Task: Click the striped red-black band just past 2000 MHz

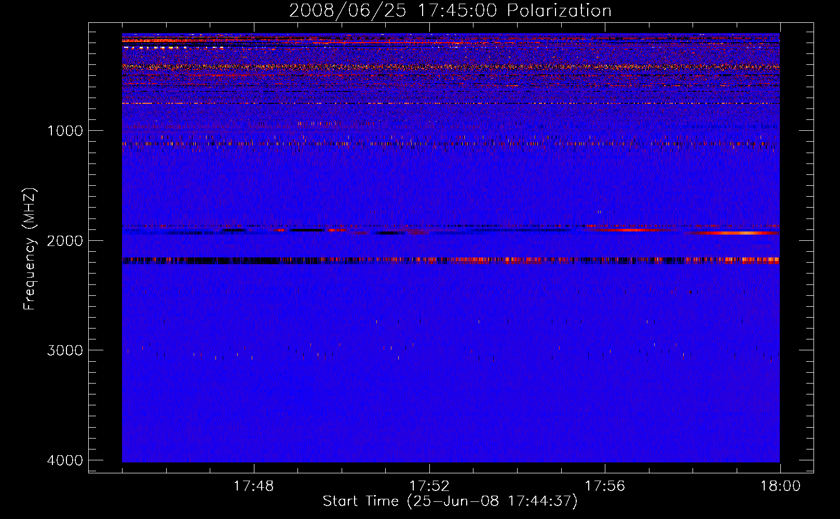Action: 451,261
